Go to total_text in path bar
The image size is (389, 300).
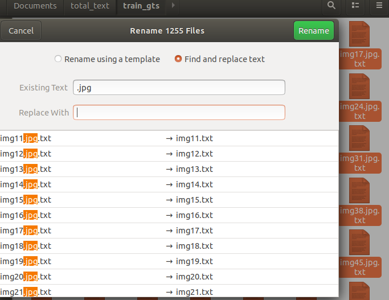point(90,6)
